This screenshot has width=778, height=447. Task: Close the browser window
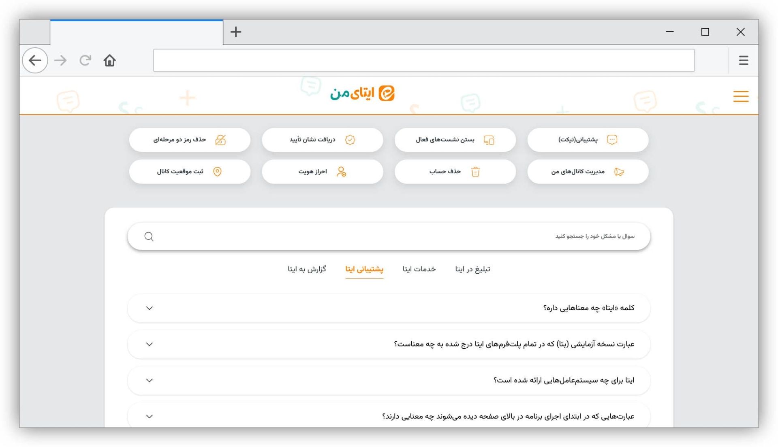pos(740,32)
